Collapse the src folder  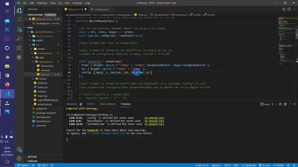click(30, 45)
